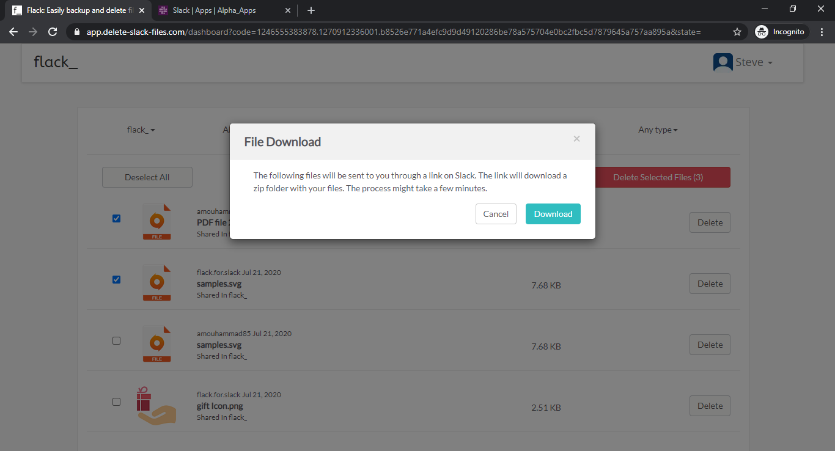Click the browser back arrow

point(13,32)
